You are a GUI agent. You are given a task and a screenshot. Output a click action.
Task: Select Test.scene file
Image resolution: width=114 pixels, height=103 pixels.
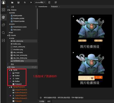tap(17, 30)
